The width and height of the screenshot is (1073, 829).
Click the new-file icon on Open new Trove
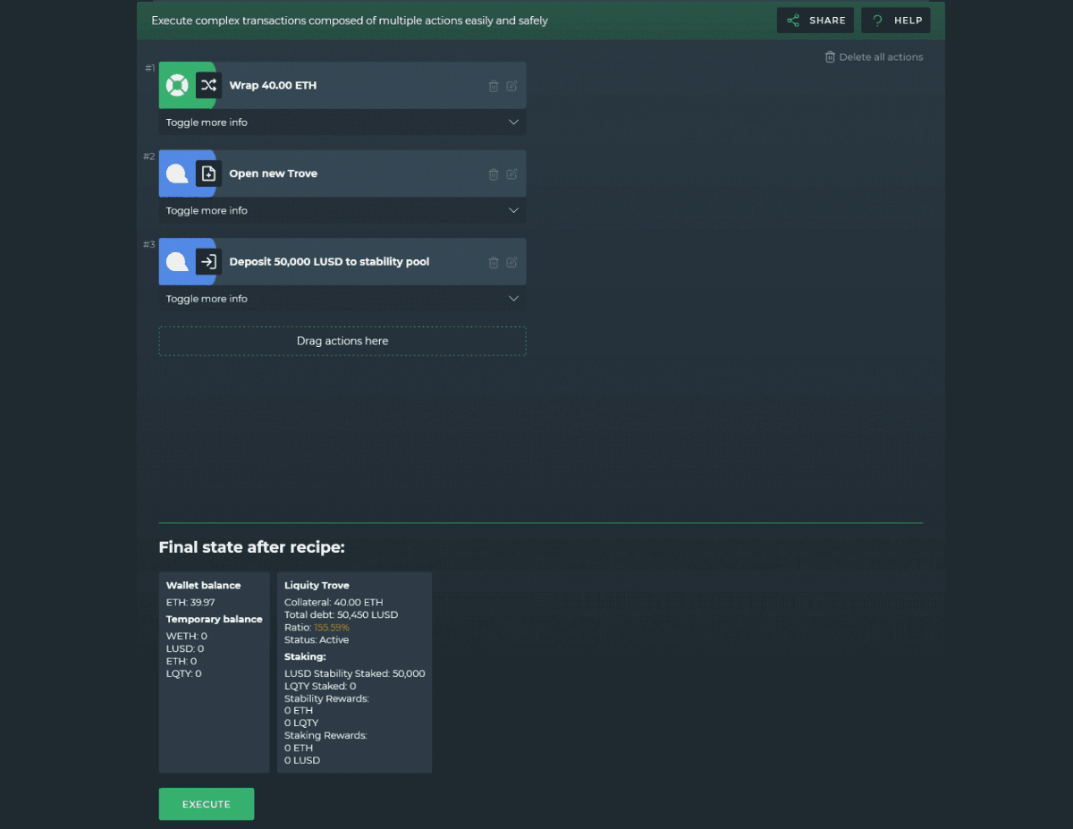pyautogui.click(x=208, y=174)
